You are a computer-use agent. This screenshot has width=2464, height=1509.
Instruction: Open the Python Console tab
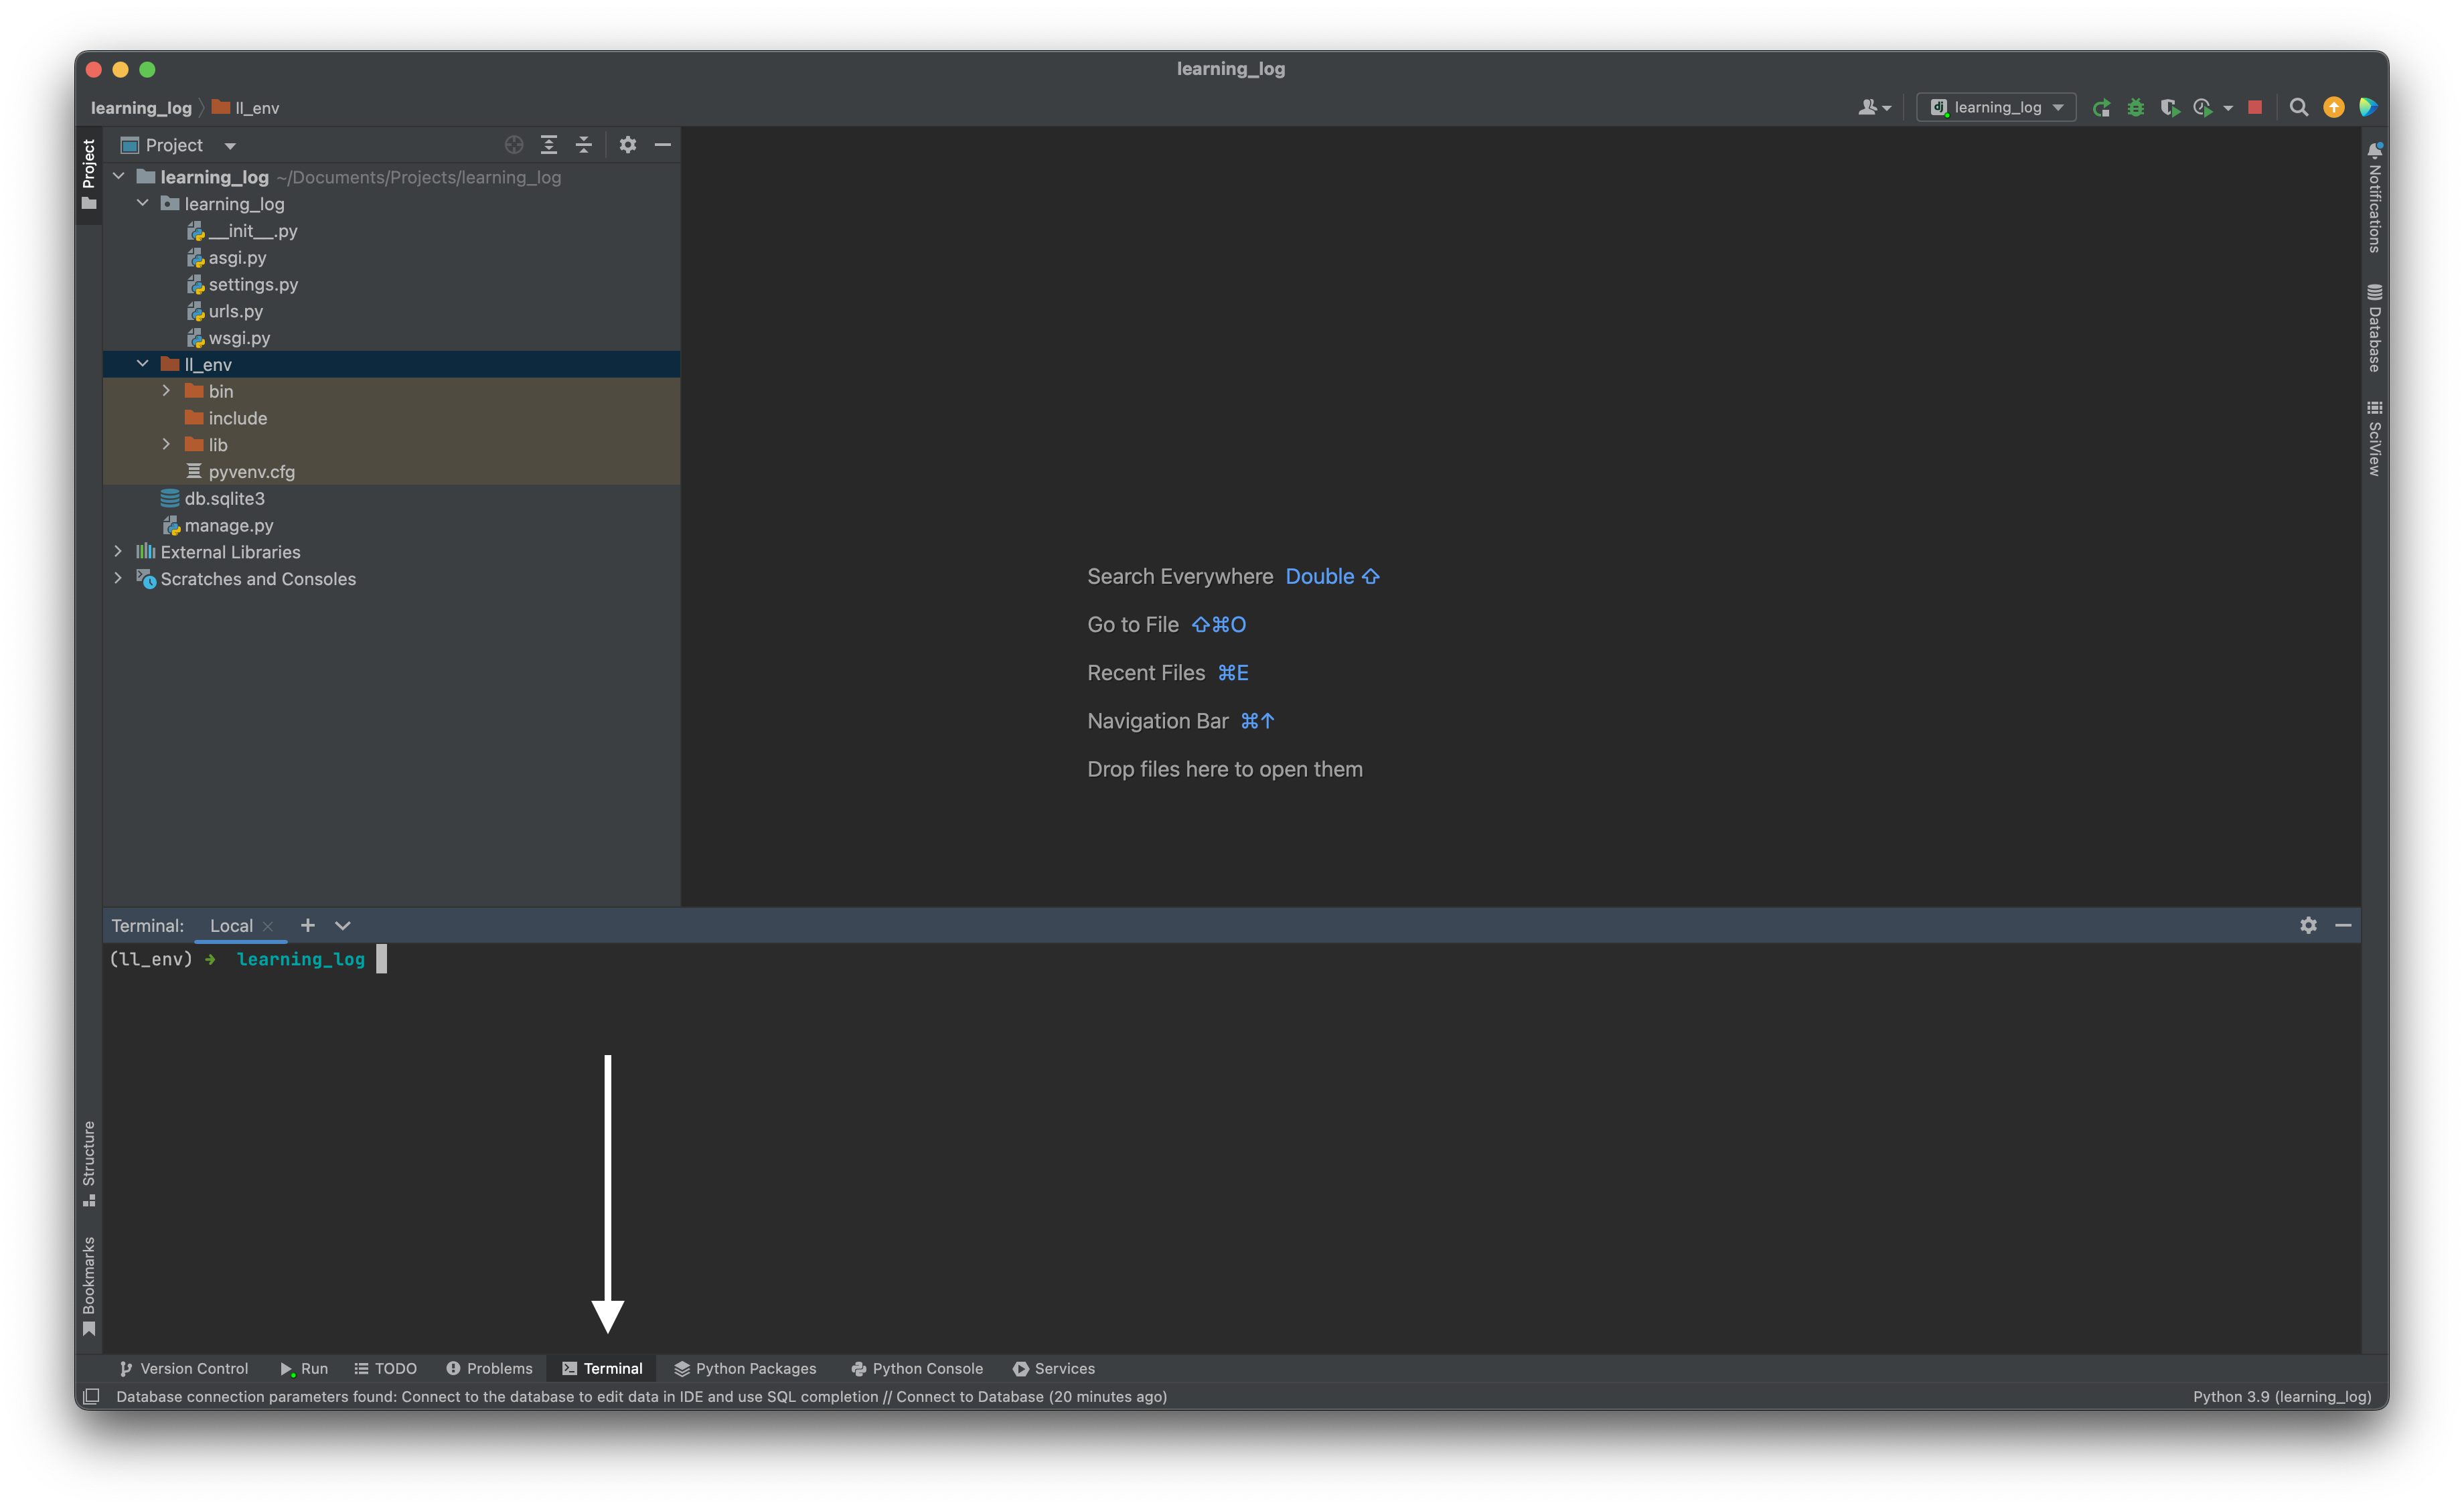pyautogui.click(x=916, y=1369)
